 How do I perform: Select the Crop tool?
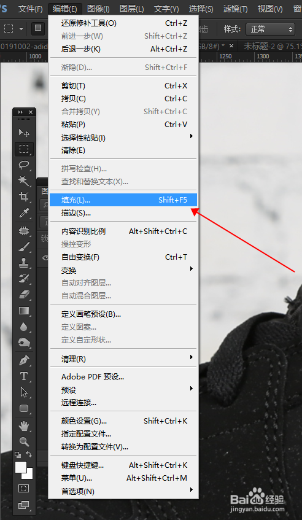24,197
